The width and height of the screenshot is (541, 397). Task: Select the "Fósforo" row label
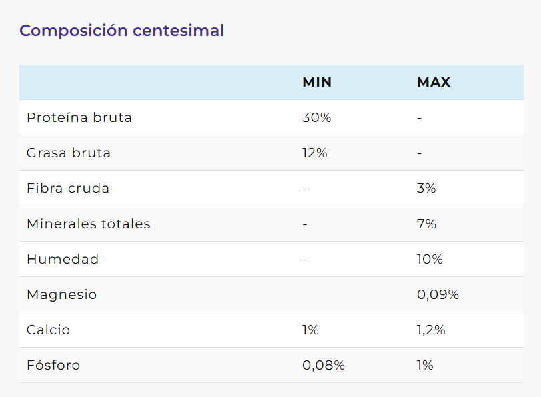(x=53, y=366)
